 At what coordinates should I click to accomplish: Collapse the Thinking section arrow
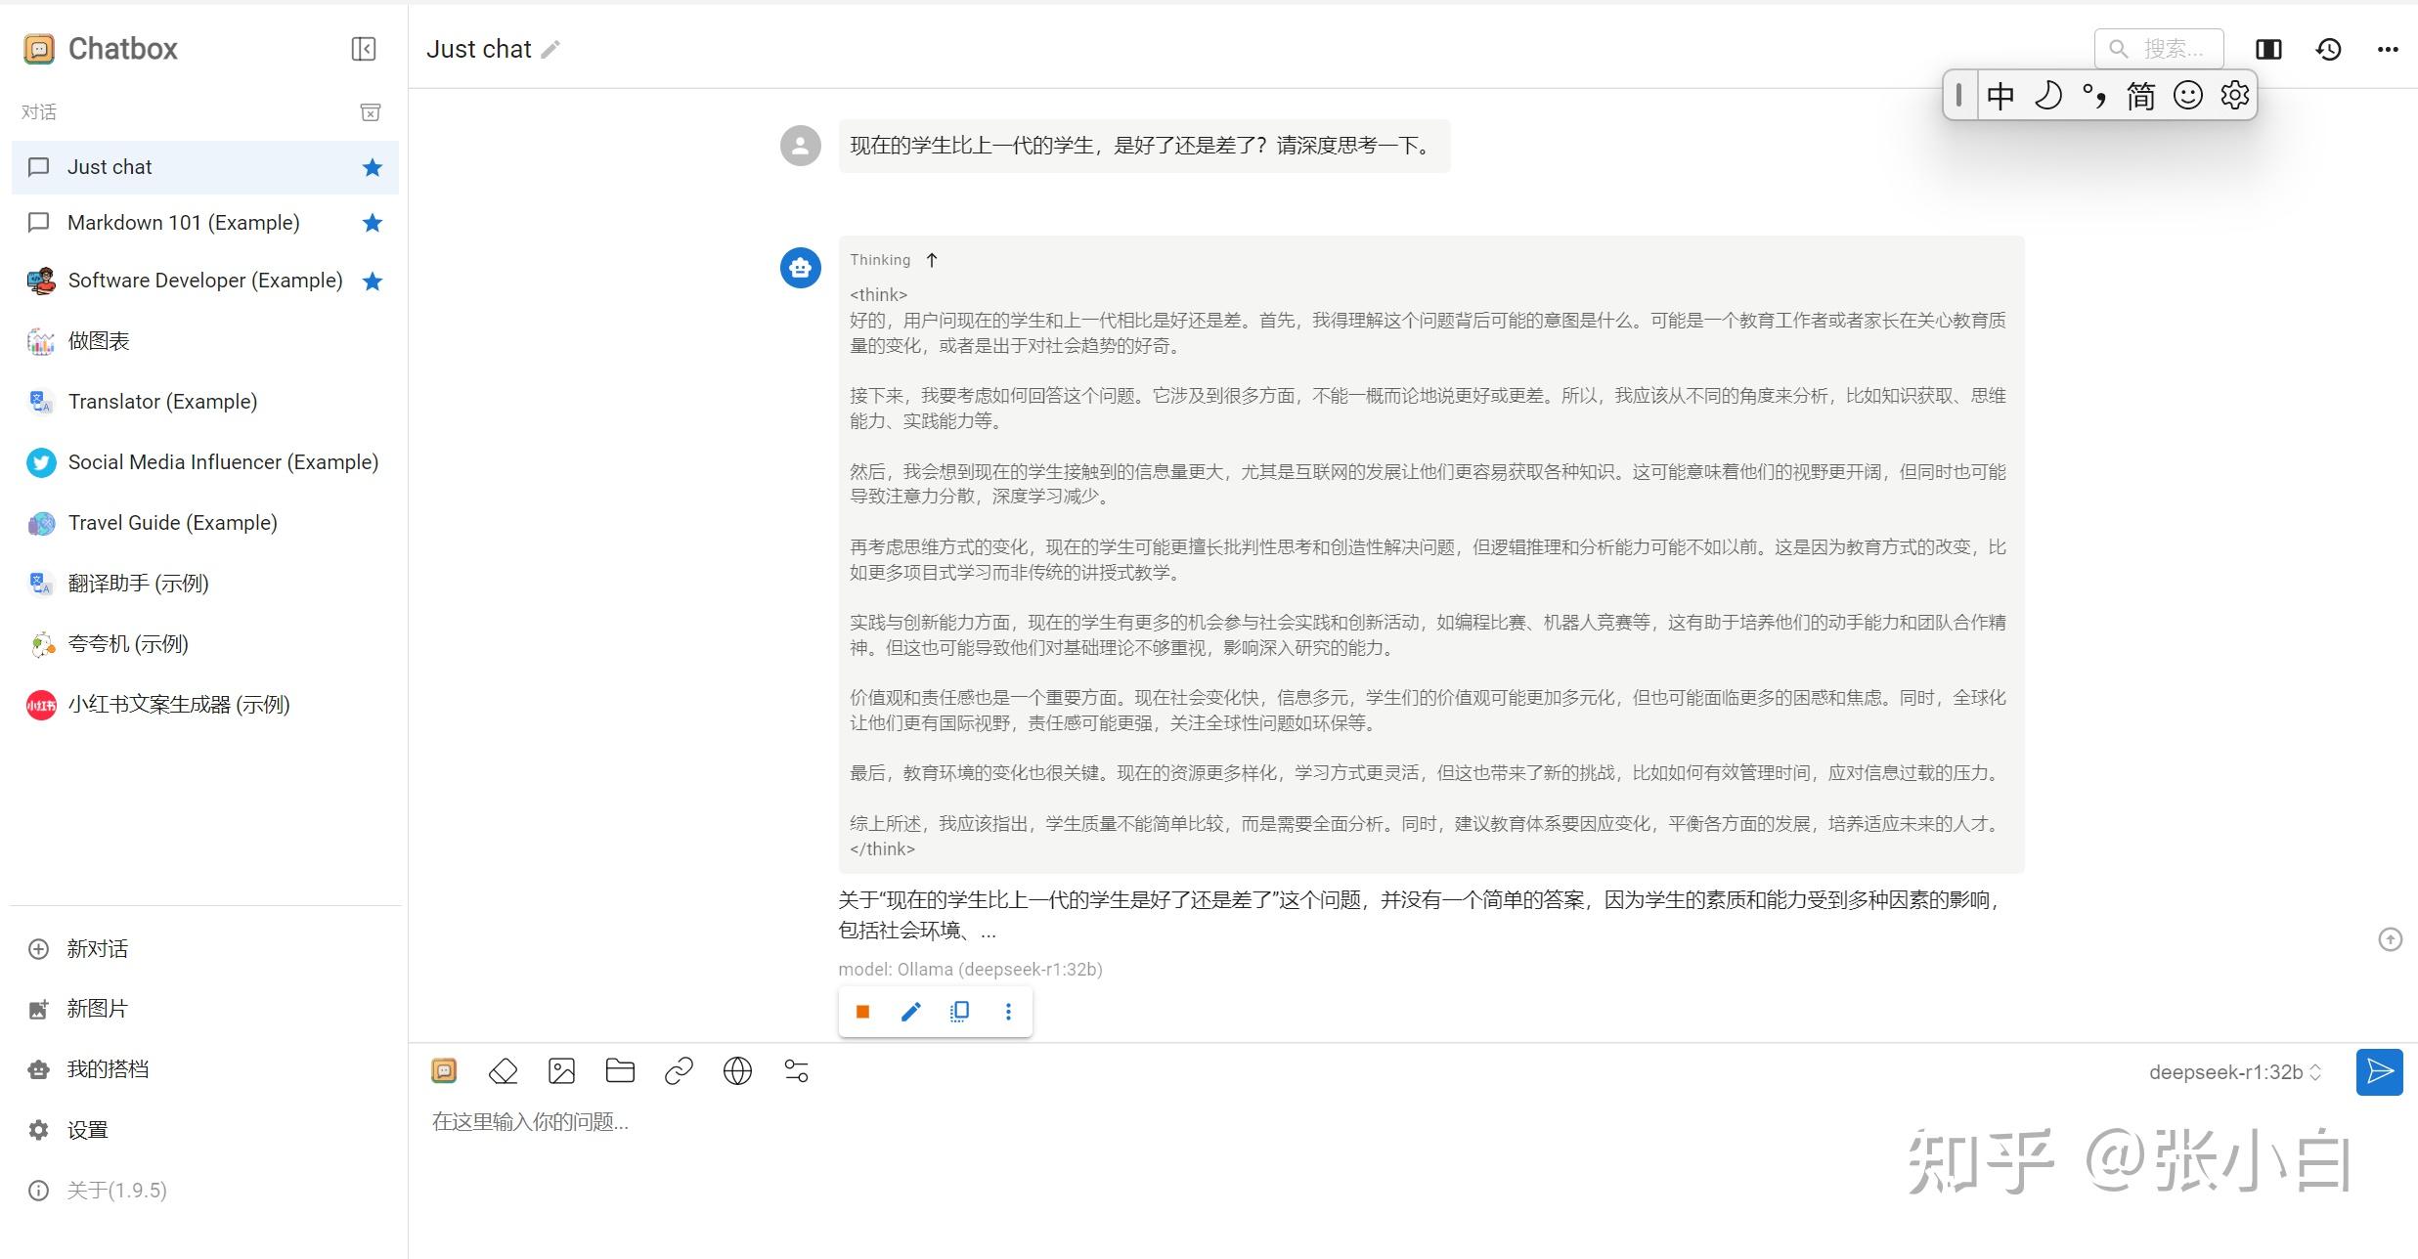(932, 260)
